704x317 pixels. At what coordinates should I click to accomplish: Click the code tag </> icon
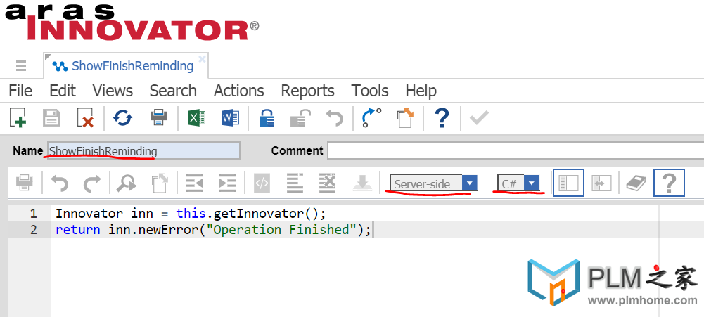tap(262, 183)
